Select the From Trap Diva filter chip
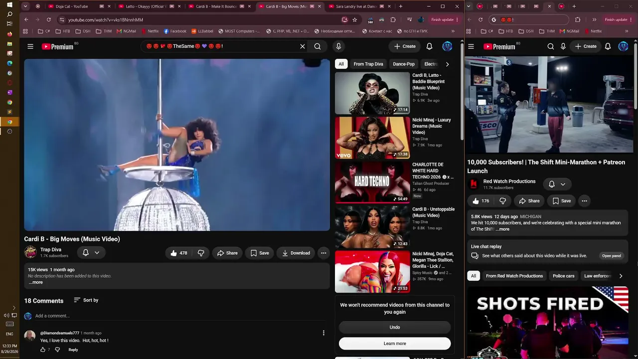 (368, 64)
